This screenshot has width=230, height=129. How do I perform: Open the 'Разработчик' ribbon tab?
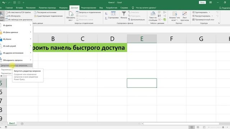[x=112, y=8]
